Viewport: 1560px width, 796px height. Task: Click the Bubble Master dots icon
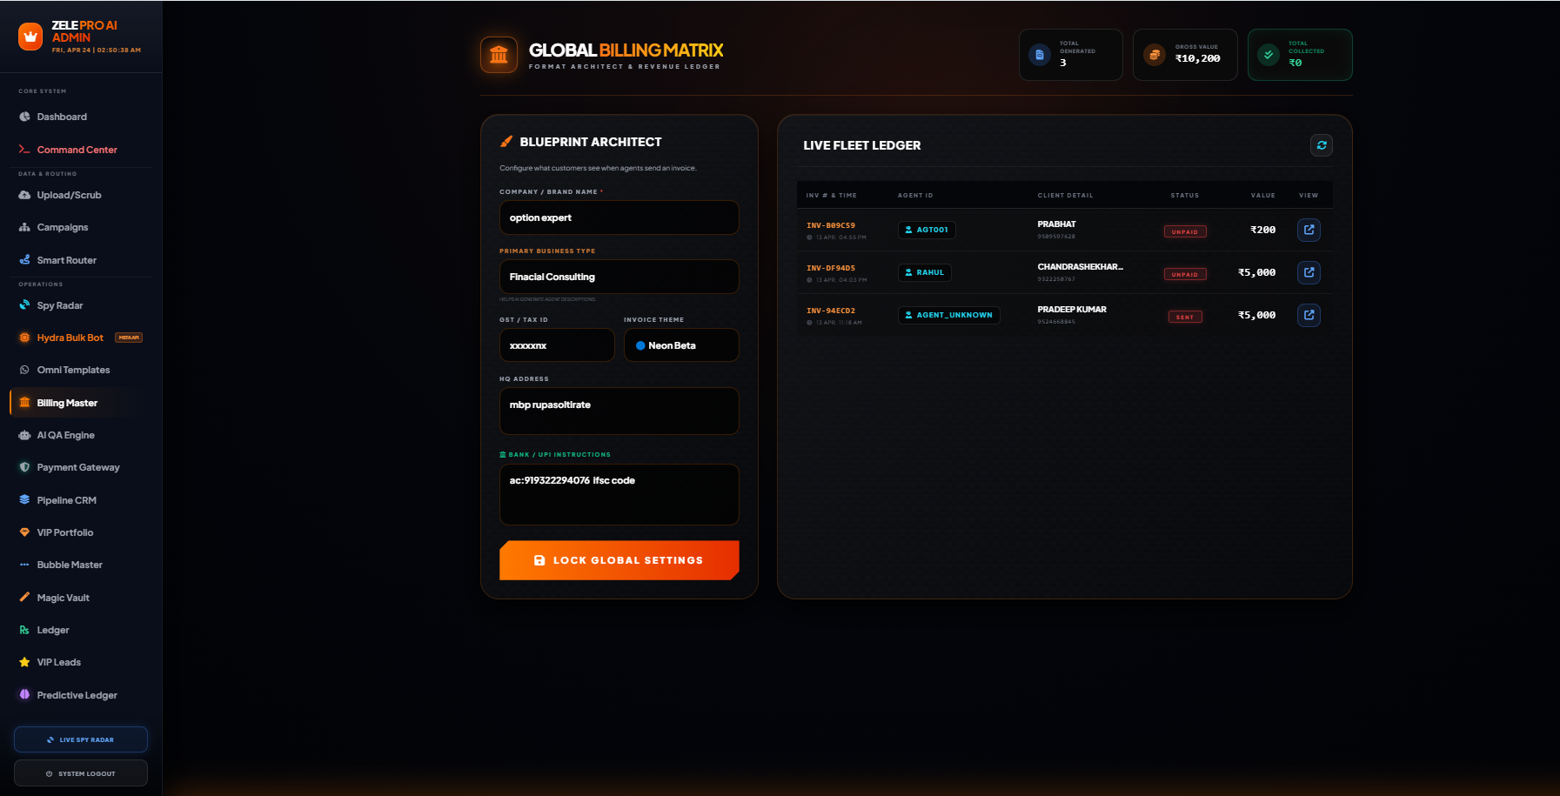(24, 565)
